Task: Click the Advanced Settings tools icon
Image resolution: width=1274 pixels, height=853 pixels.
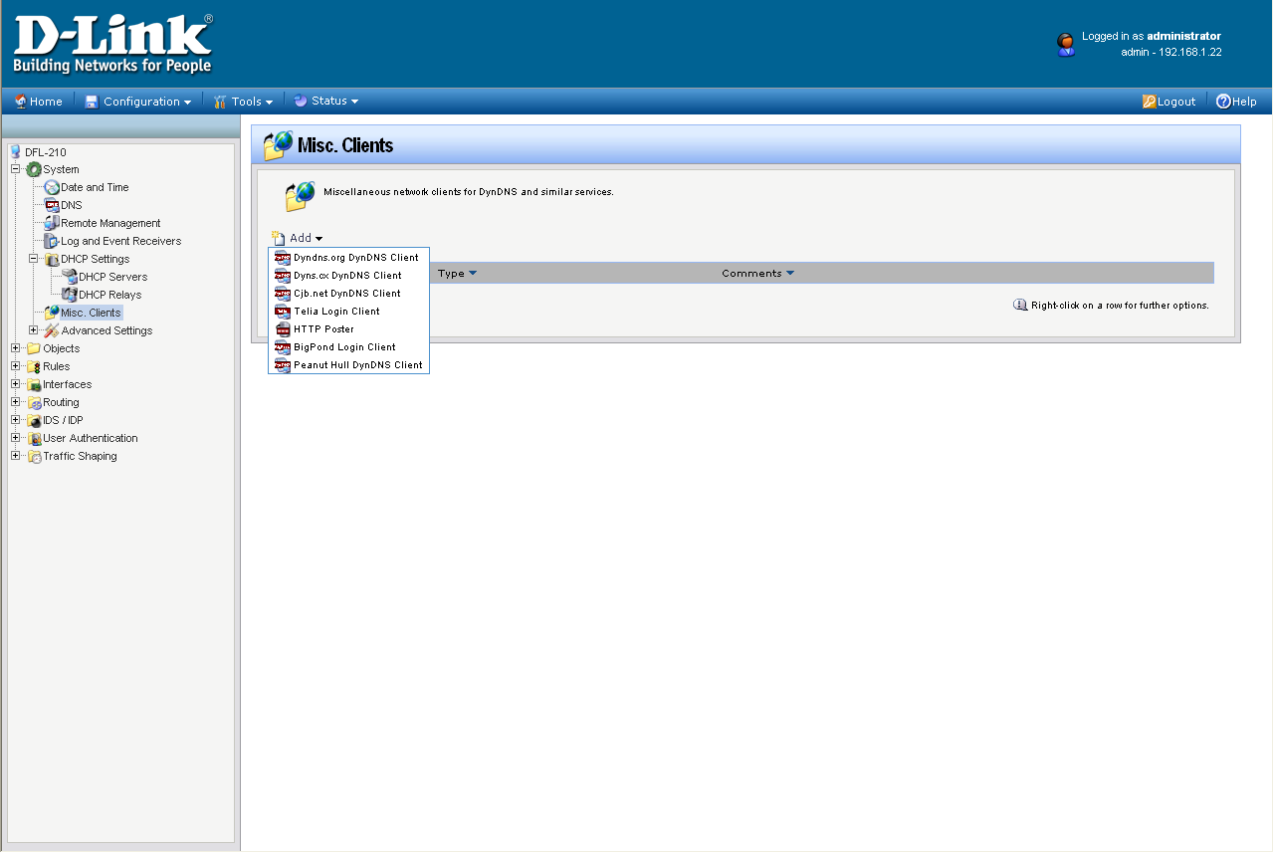Action: coord(52,330)
